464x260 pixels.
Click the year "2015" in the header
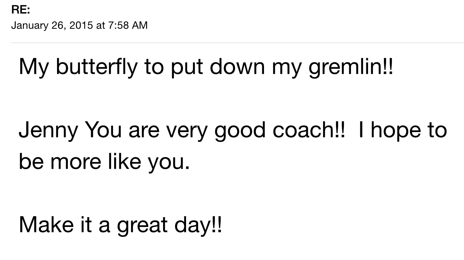pyautogui.click(x=81, y=25)
